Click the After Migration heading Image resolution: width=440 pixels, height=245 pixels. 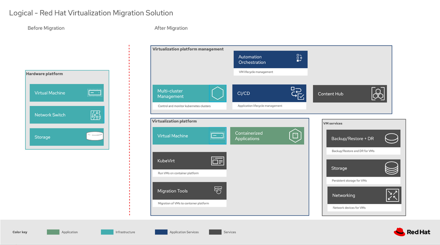(x=171, y=28)
